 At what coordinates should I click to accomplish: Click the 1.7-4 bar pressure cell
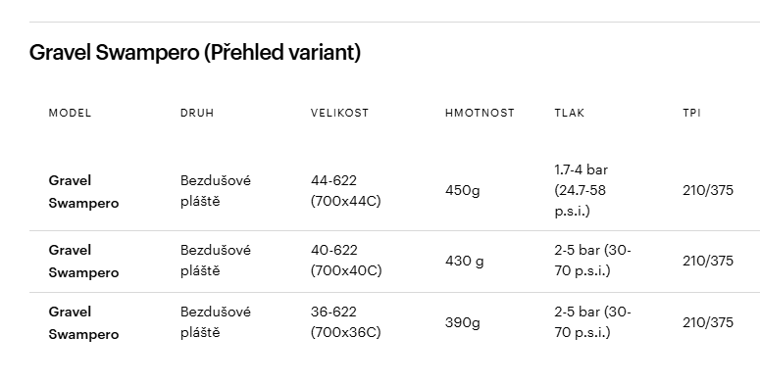[582, 190]
